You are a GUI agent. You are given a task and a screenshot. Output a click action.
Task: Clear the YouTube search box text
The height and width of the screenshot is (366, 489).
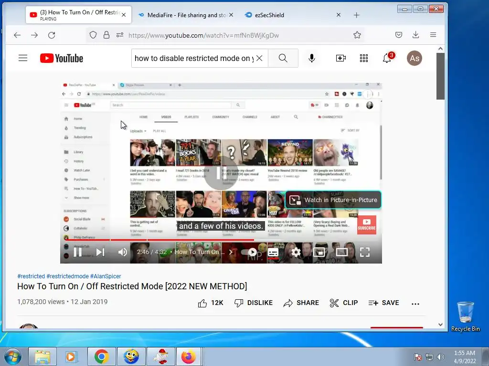pos(259,58)
